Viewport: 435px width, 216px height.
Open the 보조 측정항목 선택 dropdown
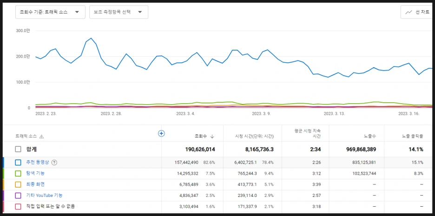(x=119, y=12)
